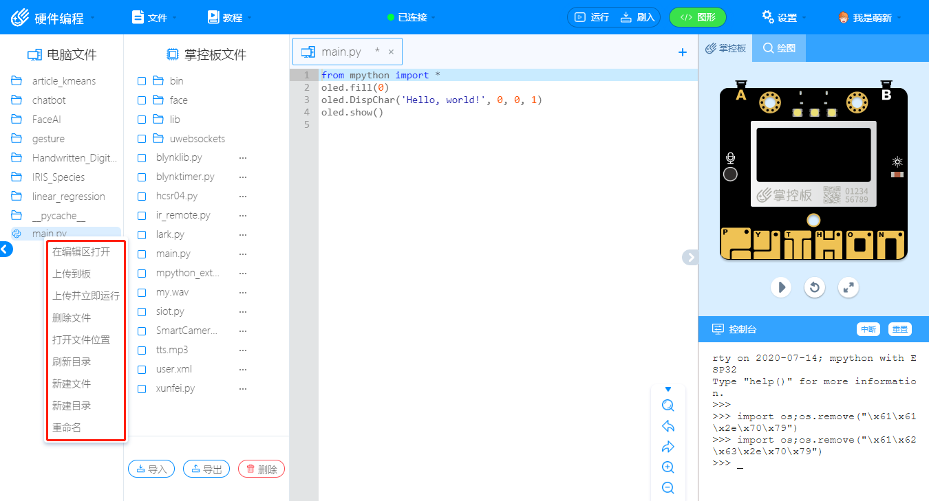Click the microphone icon on the board

(x=731, y=159)
